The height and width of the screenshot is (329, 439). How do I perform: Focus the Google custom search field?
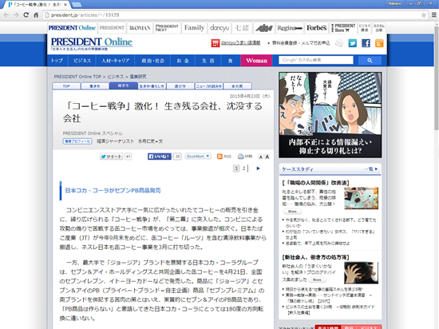click(316, 60)
